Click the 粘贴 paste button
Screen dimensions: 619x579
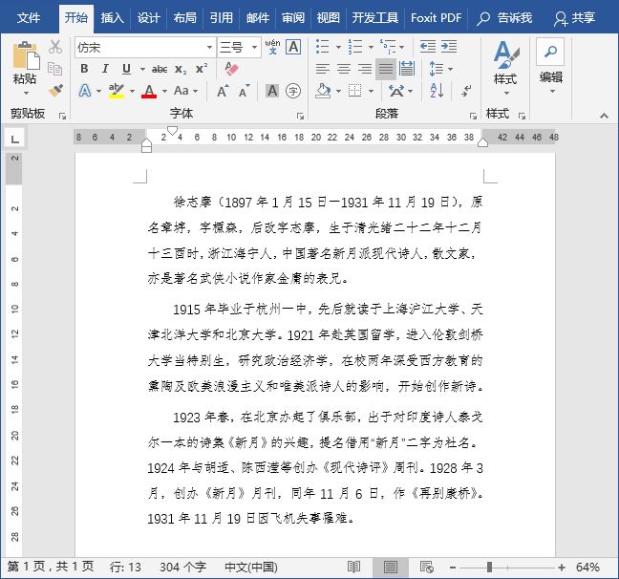point(25,67)
